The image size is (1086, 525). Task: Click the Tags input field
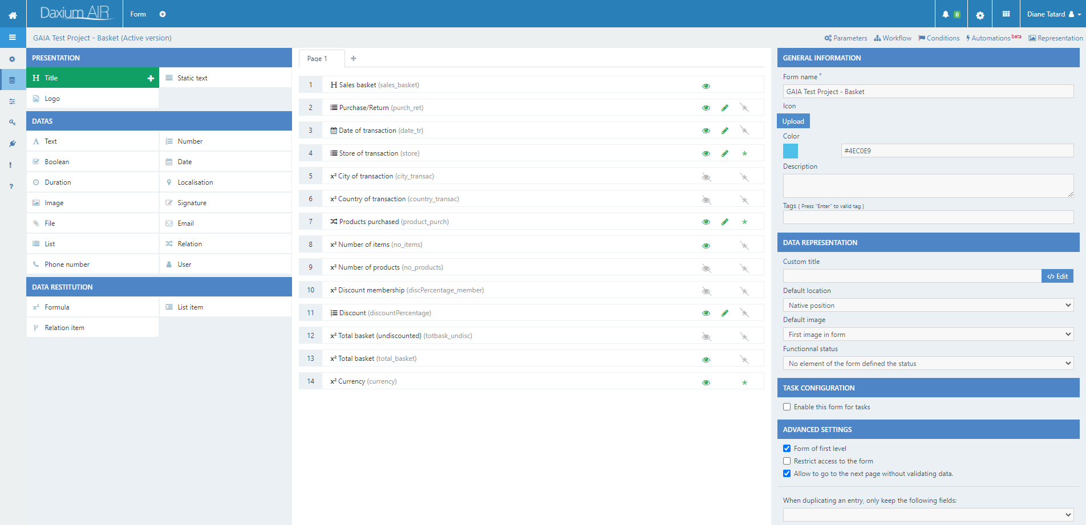click(929, 217)
